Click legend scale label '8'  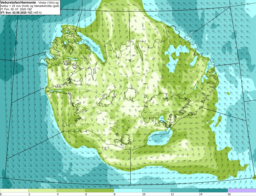point(114,194)
